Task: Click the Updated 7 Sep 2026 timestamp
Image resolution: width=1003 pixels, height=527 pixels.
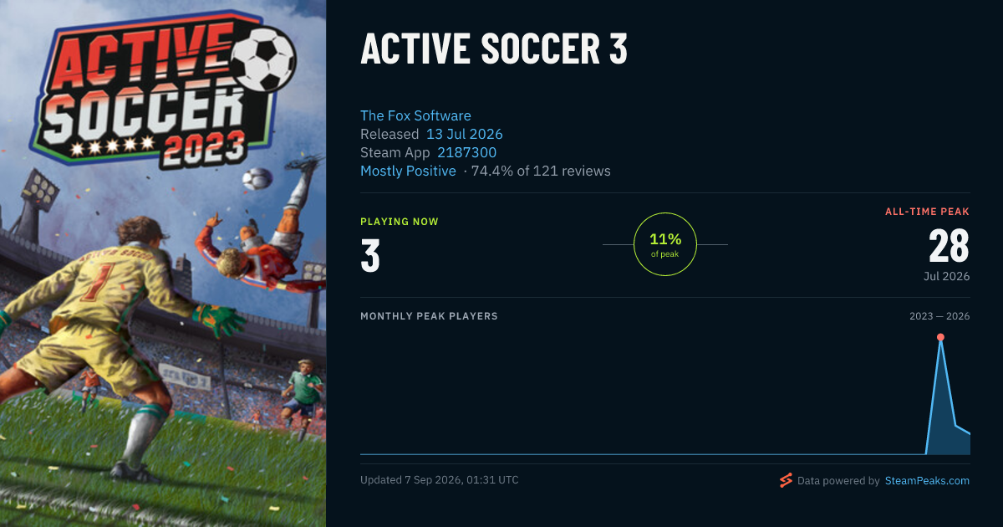Action: (440, 480)
